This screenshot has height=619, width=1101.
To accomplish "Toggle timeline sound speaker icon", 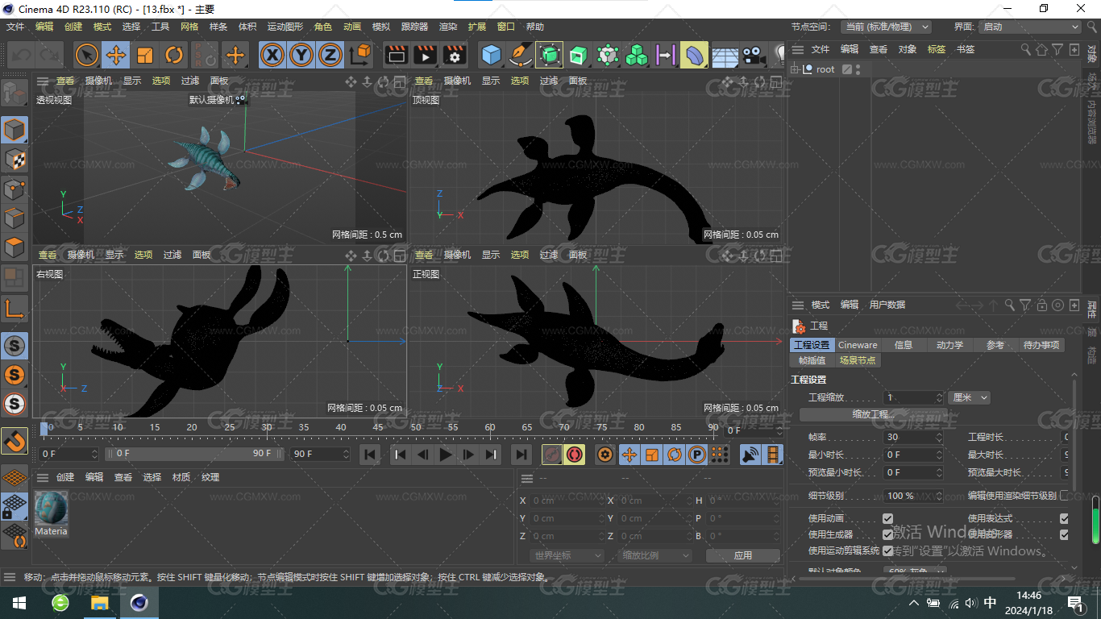I will (x=750, y=455).
